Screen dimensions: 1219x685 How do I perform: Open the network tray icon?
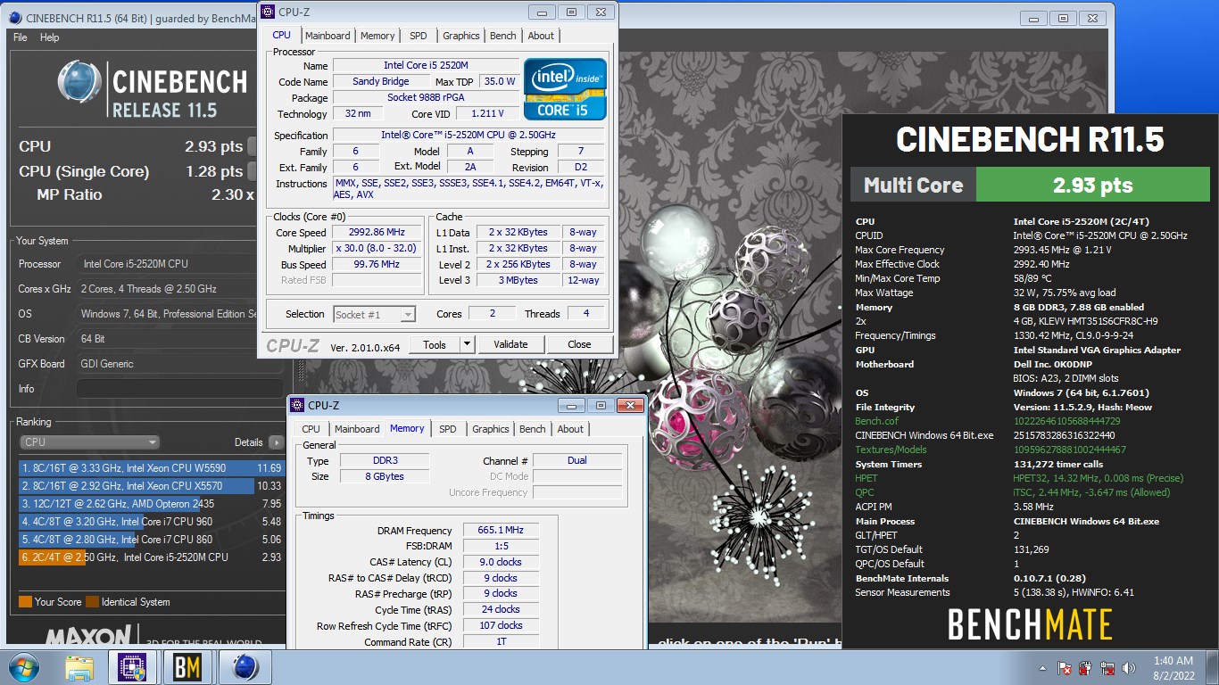(1107, 668)
